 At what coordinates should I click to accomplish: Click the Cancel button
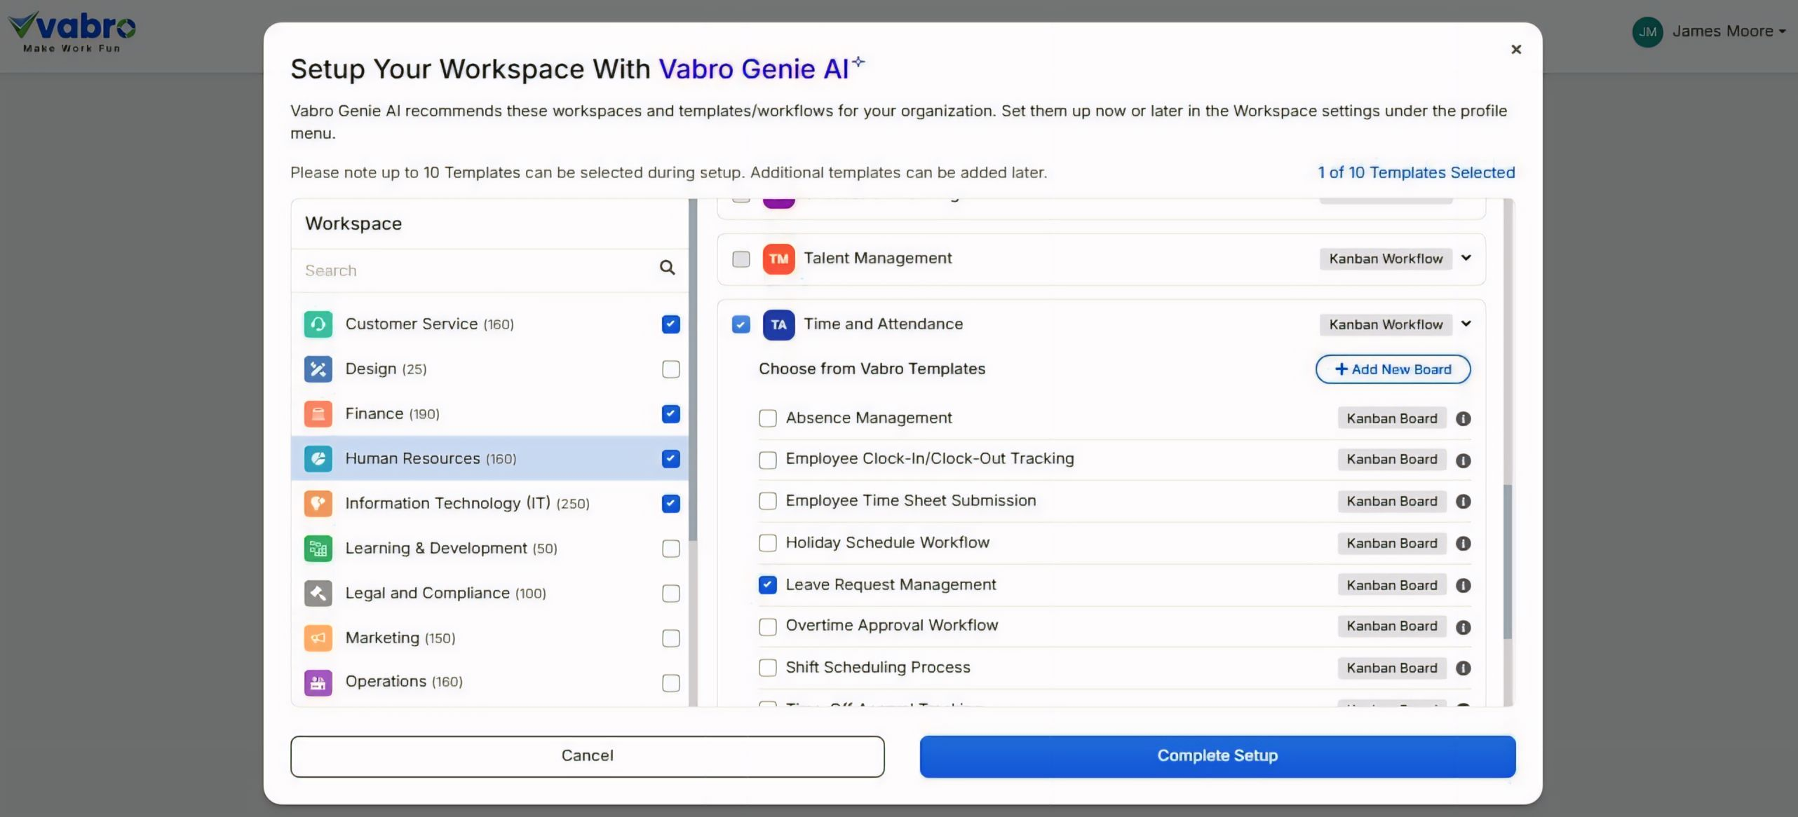pyautogui.click(x=587, y=756)
